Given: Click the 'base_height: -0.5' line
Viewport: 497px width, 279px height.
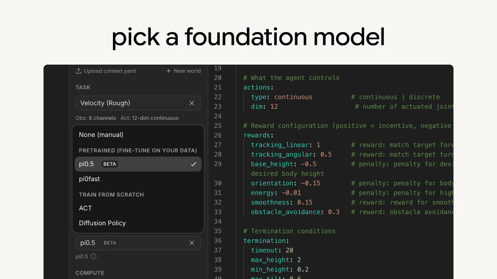Looking at the screenshot, I should (x=284, y=164).
